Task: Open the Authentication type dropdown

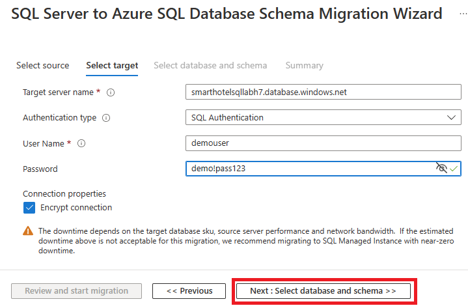Action: click(323, 117)
